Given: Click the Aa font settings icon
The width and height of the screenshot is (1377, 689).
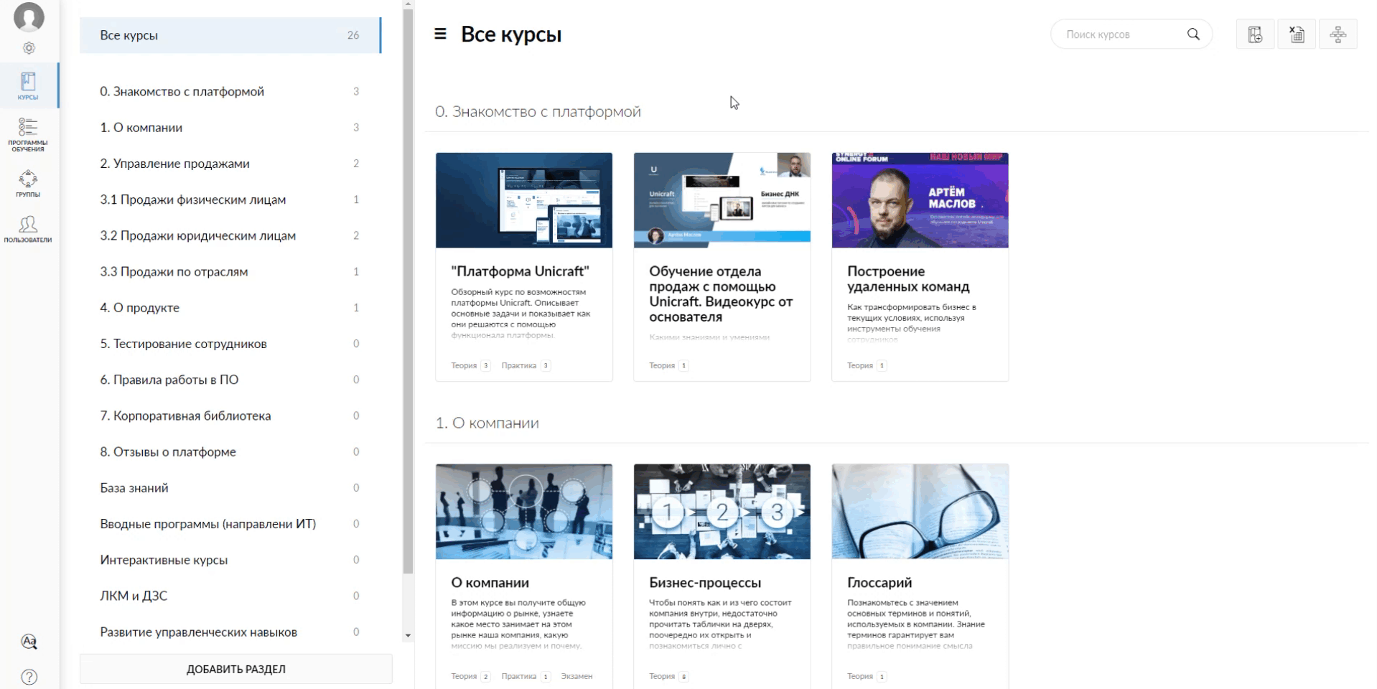Looking at the screenshot, I should tap(29, 642).
